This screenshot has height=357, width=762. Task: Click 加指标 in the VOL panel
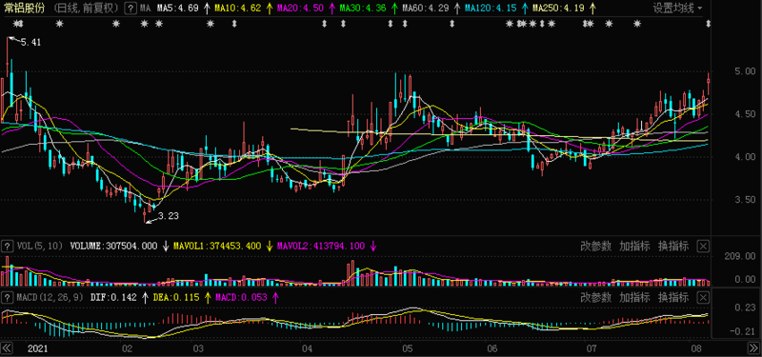[634, 247]
